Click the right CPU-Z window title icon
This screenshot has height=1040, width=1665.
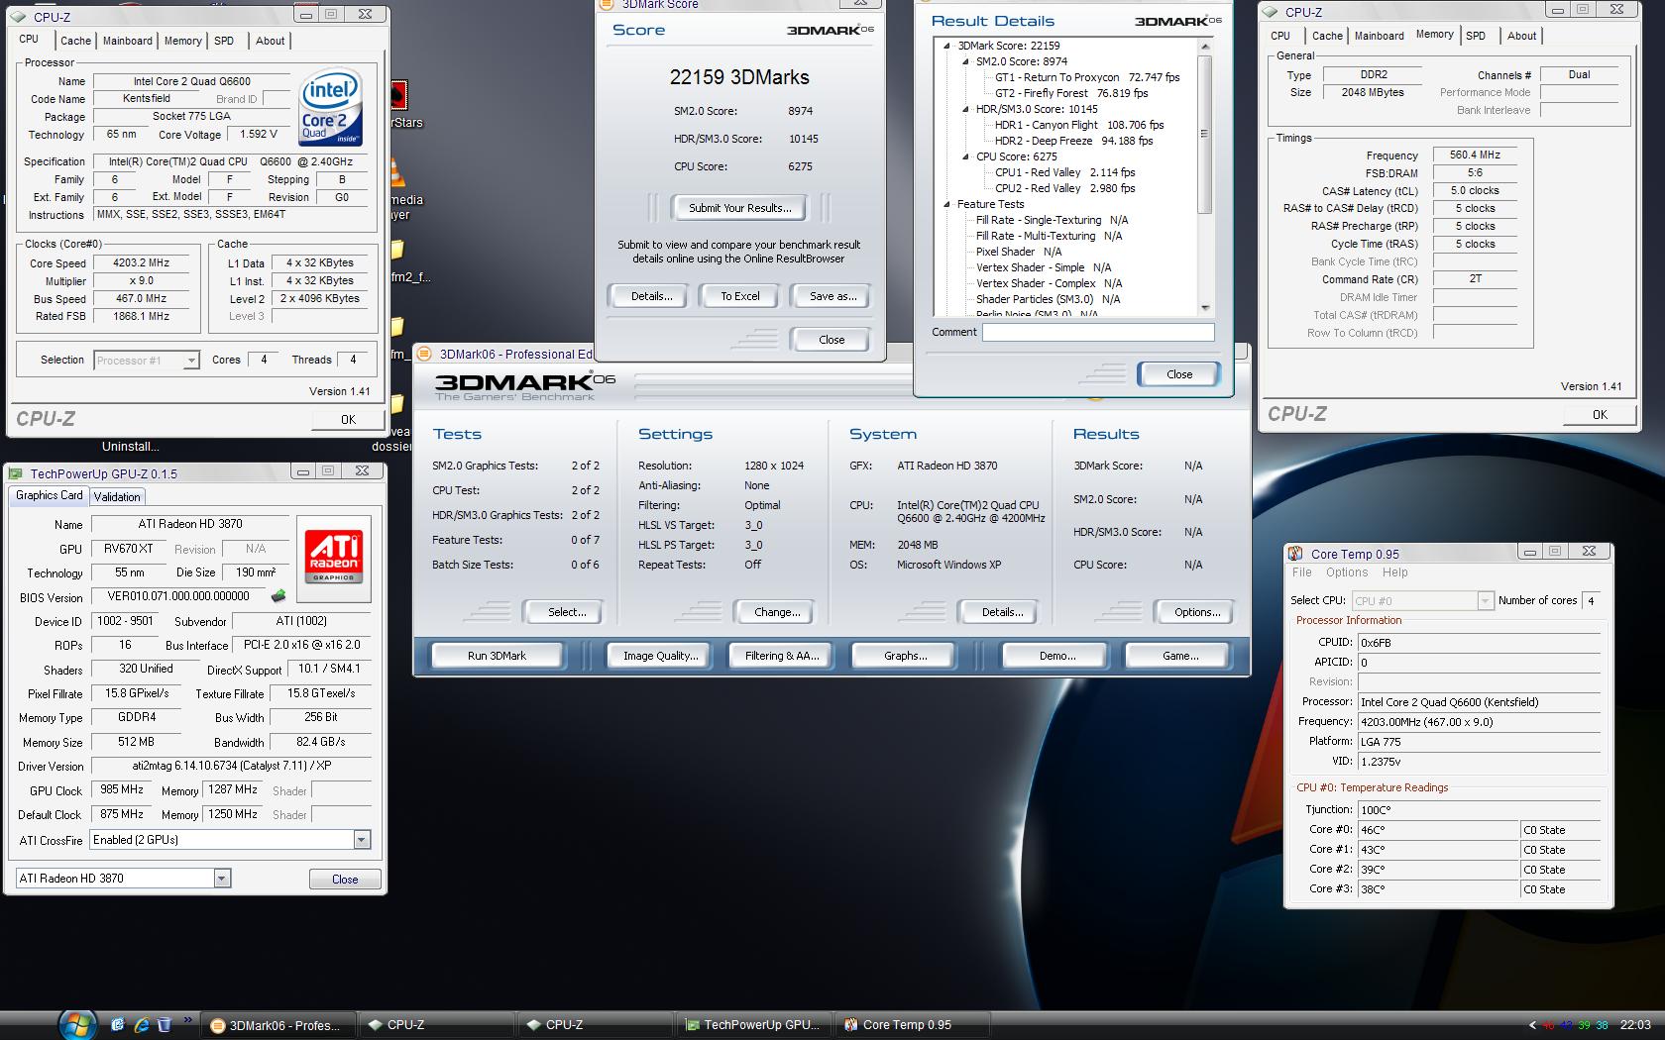pos(1271,12)
